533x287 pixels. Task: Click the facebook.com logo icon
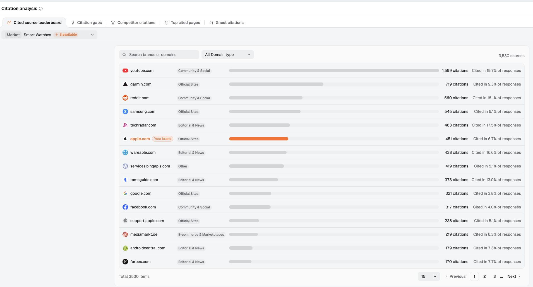[x=125, y=207]
